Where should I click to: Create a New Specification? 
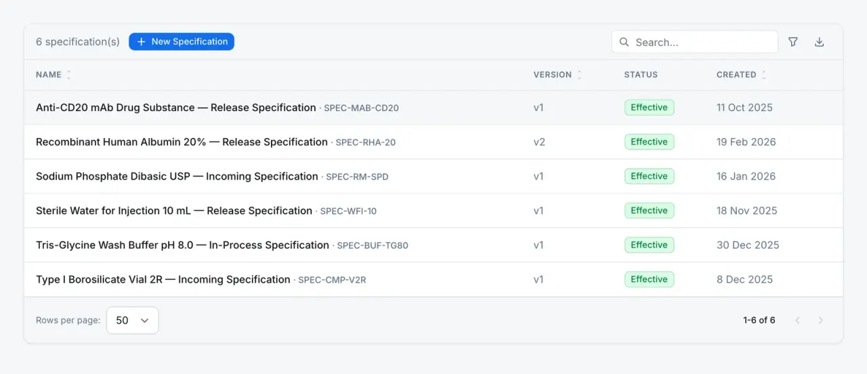(182, 42)
